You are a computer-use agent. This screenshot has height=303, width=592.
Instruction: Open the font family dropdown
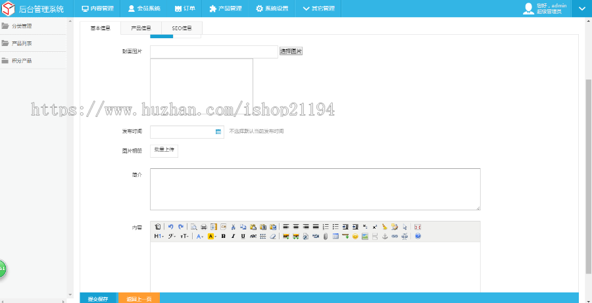tap(172, 236)
